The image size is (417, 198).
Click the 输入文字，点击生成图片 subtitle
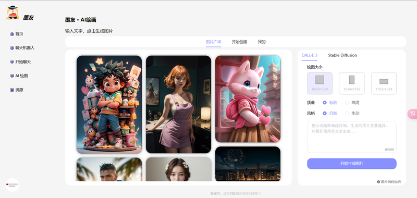click(x=89, y=31)
